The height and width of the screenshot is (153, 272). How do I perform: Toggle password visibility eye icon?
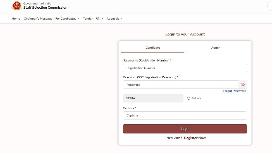243,85
